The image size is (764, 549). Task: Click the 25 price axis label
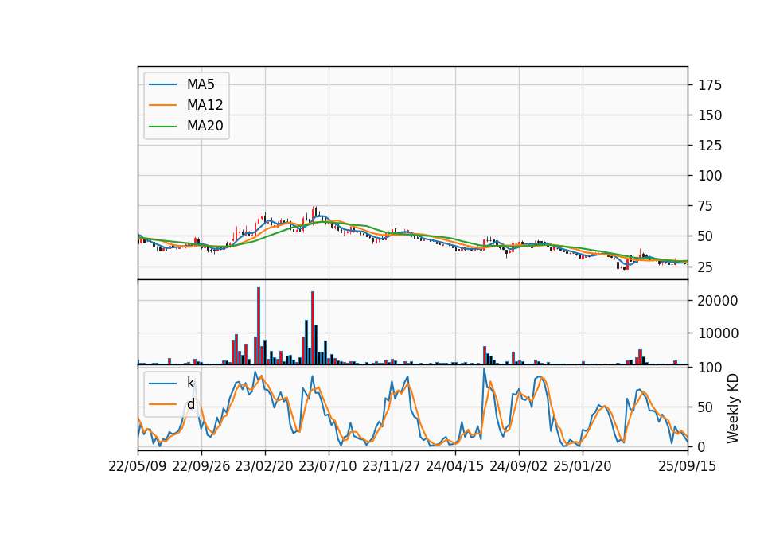[x=706, y=267]
